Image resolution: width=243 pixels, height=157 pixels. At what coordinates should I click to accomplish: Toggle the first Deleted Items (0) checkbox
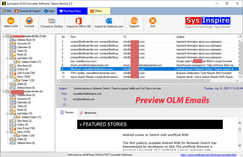(x=11, y=87)
